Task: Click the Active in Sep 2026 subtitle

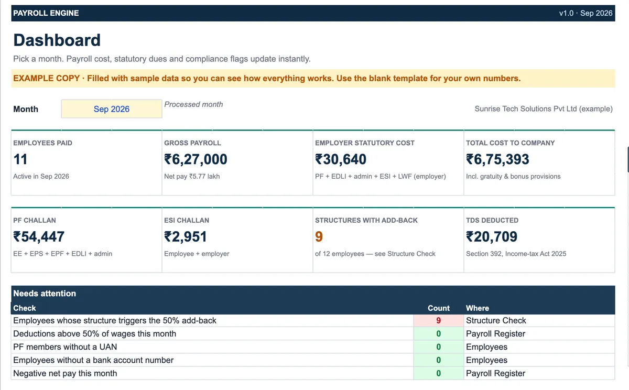Action: tap(41, 177)
